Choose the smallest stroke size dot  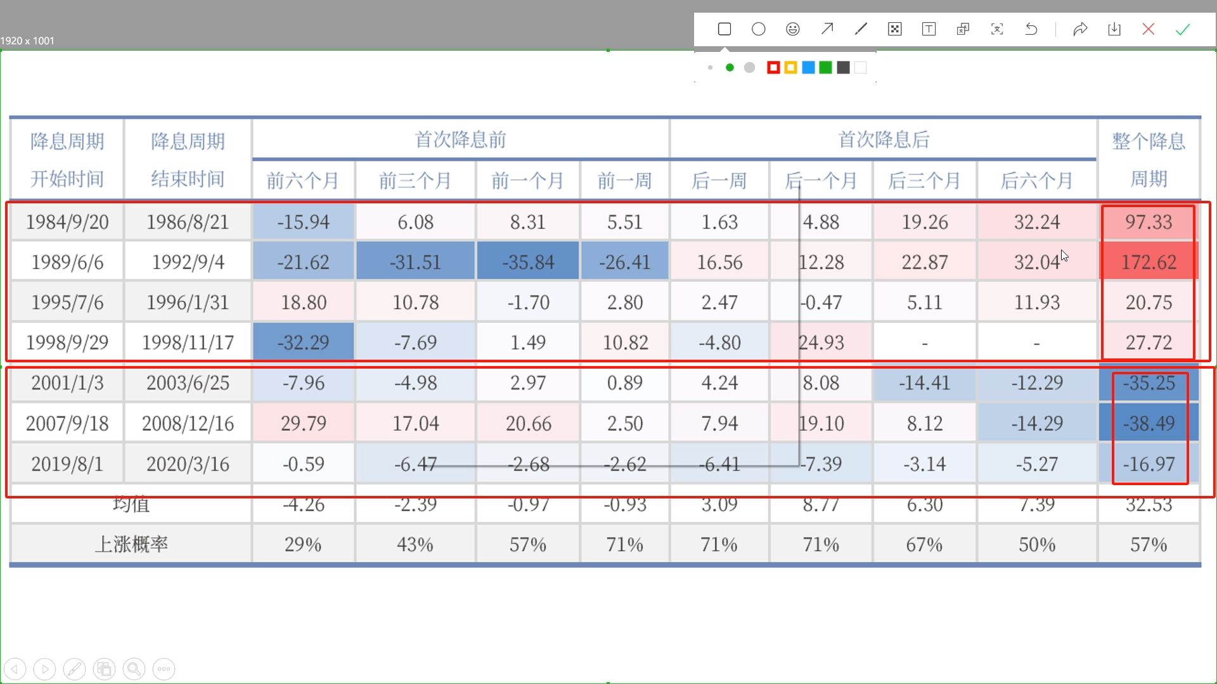pos(711,68)
